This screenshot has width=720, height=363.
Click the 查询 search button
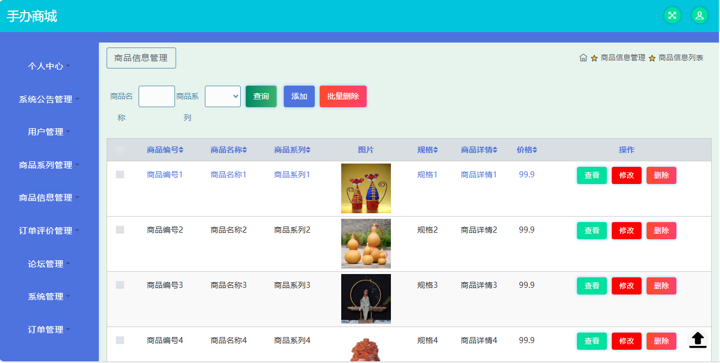[261, 96]
